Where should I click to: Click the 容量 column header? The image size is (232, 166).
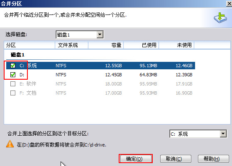(106, 45)
